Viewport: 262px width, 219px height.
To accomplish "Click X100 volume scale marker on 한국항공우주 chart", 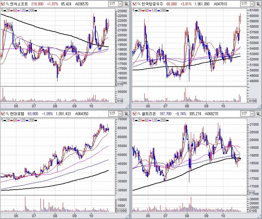I will (252, 101).
